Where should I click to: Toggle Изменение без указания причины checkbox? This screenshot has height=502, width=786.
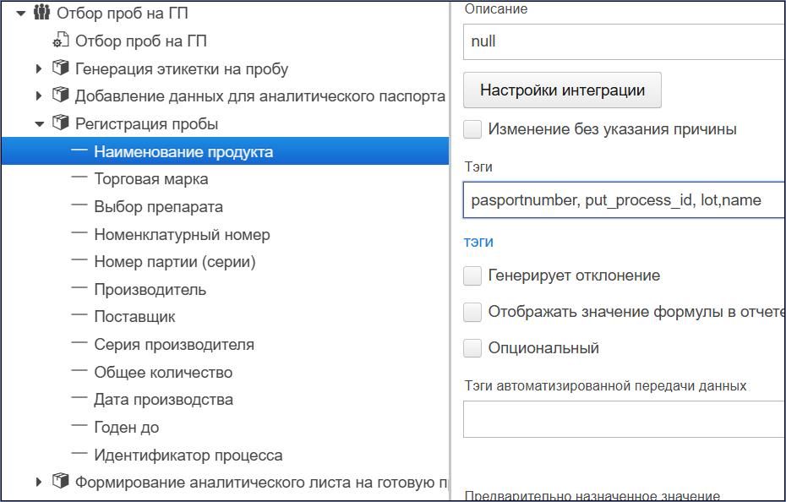pyautogui.click(x=472, y=129)
